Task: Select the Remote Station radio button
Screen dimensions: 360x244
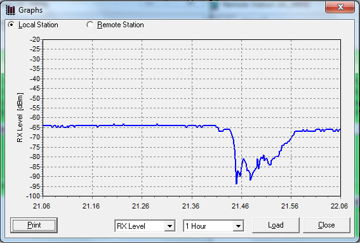Action: pyautogui.click(x=90, y=25)
